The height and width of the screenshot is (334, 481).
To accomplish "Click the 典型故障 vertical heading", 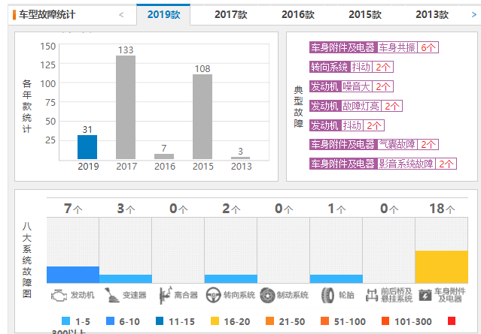I will point(299,107).
